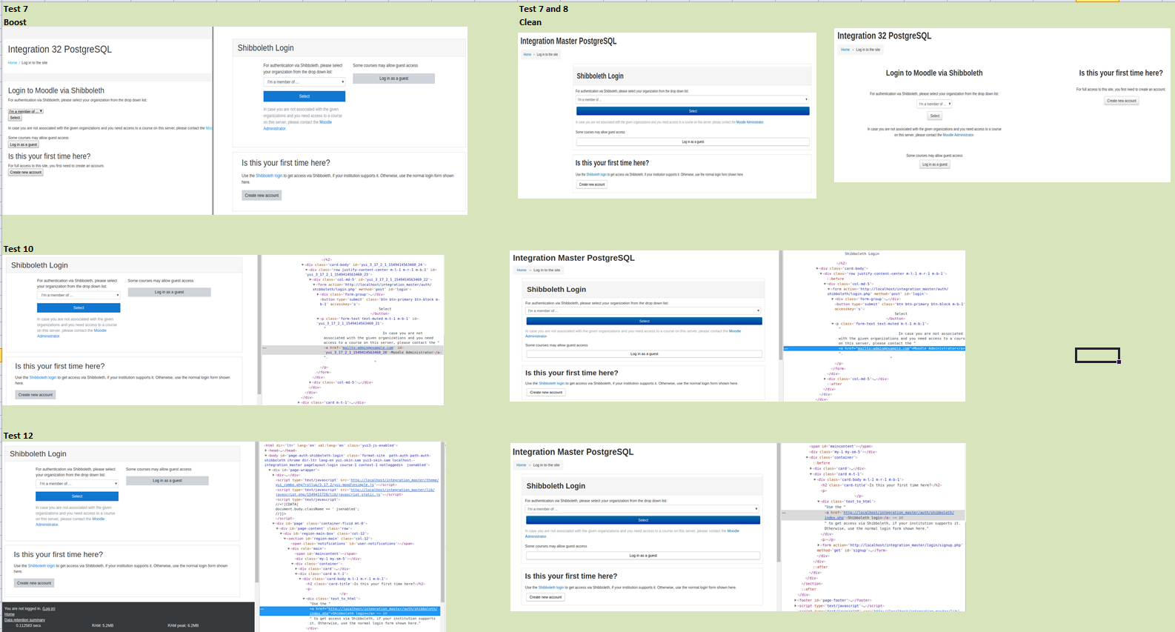This screenshot has width=1175, height=632.
Task: Expand member dropdown in Test 7 and 8 Integration Master
Action: (692, 99)
